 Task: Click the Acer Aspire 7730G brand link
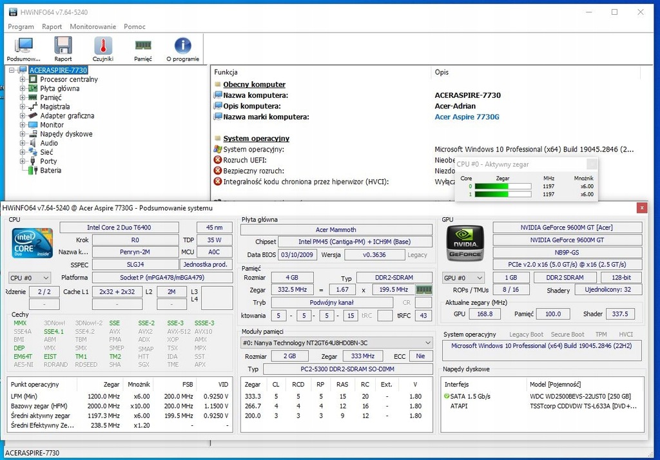467,117
